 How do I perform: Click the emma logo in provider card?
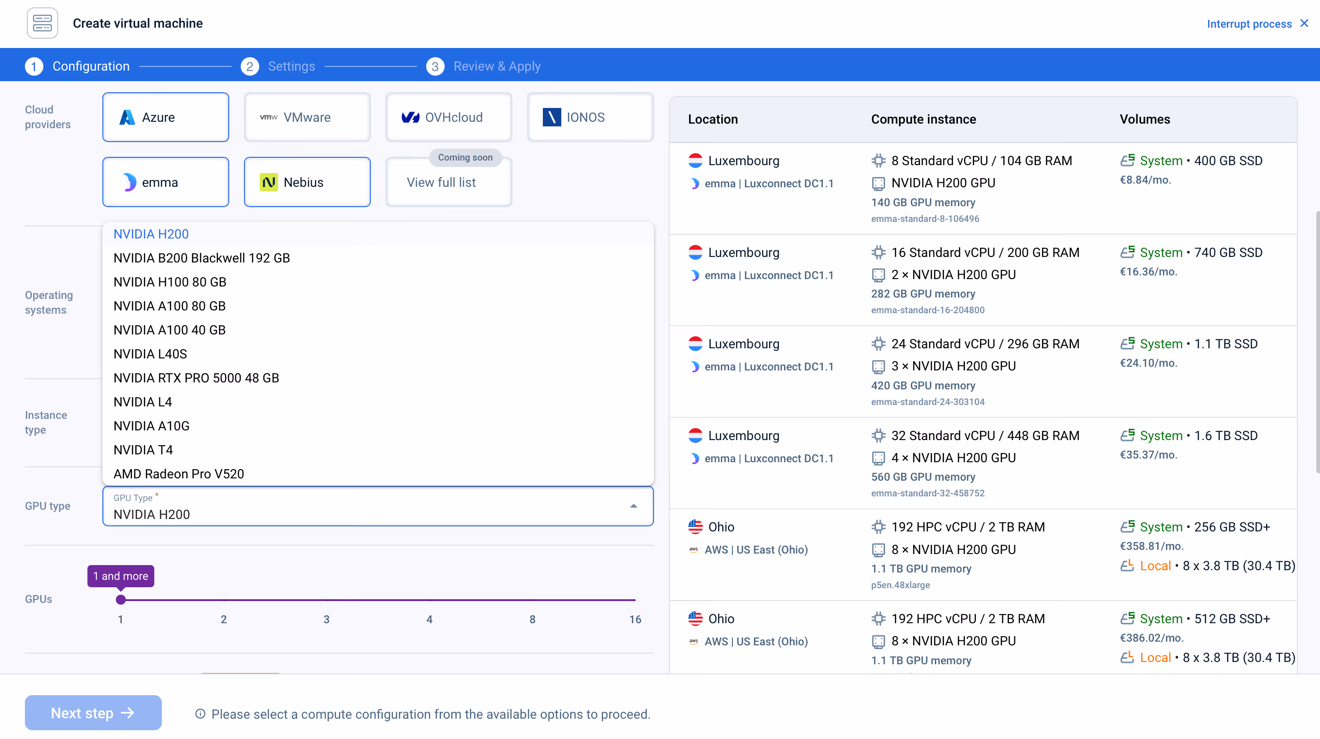[x=129, y=182]
